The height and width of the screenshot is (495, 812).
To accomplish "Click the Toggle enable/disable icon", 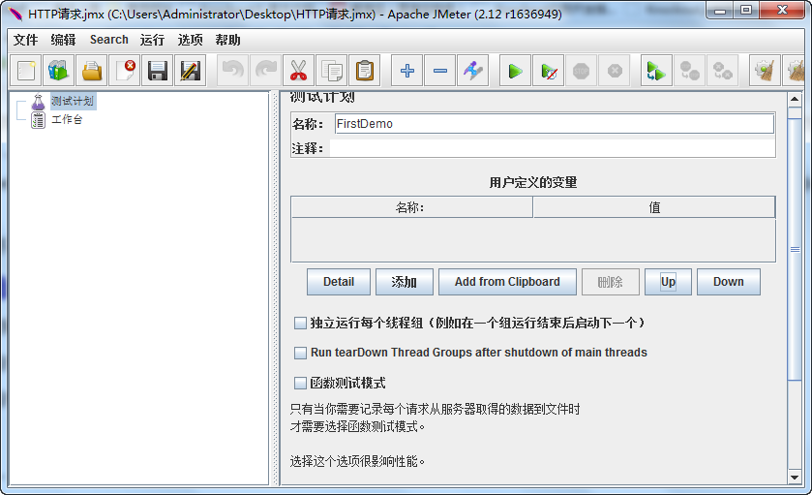I will (x=473, y=71).
